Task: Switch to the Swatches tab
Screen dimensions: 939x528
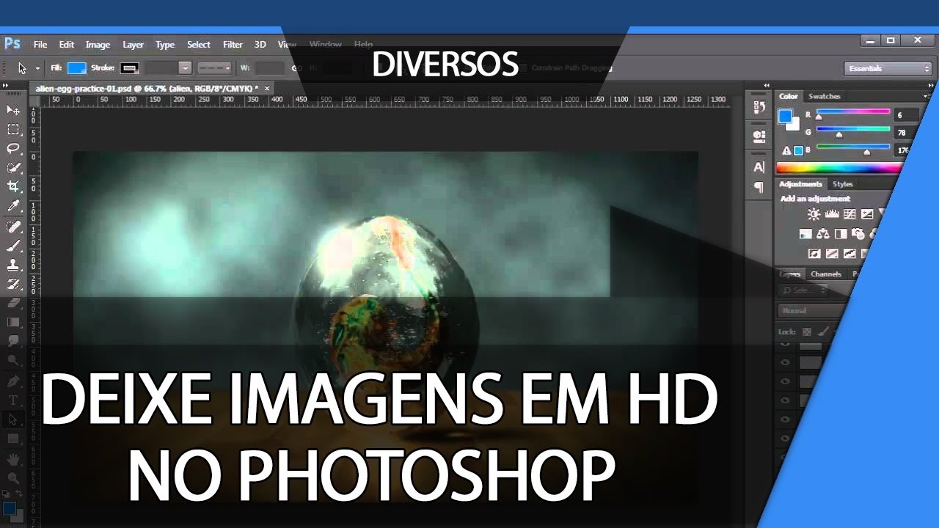Action: [x=825, y=96]
